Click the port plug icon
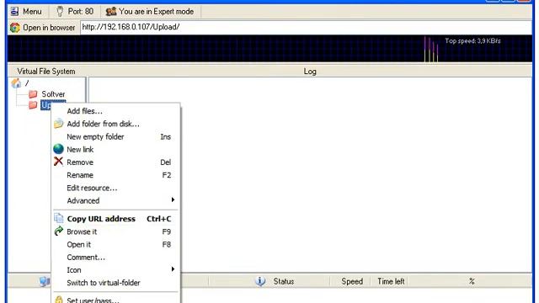The width and height of the screenshot is (539, 303). 60,12
